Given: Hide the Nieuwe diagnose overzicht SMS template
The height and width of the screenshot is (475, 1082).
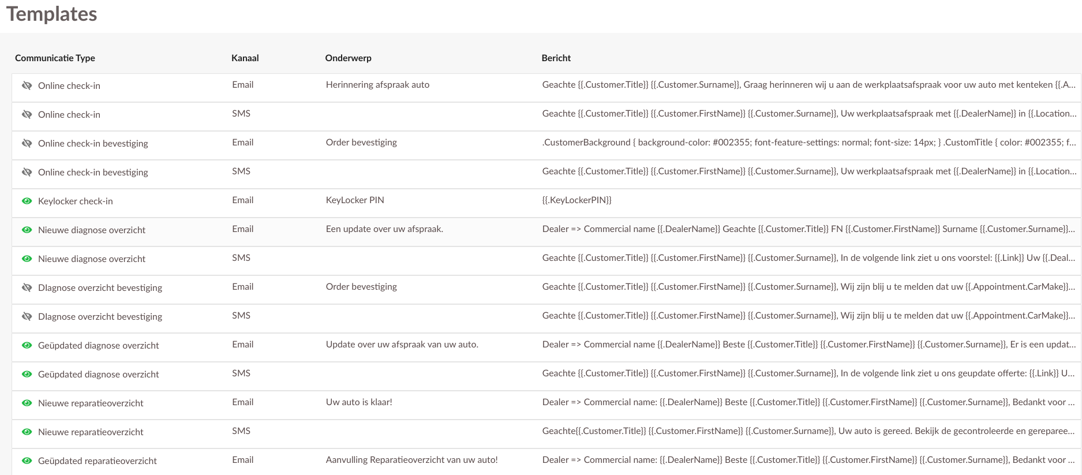Looking at the screenshot, I should [x=27, y=259].
